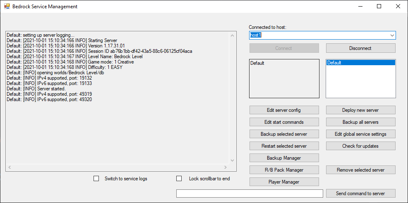Click log line IPv6 supported, port: 19133
This screenshot has width=408, height=203.
point(49,83)
